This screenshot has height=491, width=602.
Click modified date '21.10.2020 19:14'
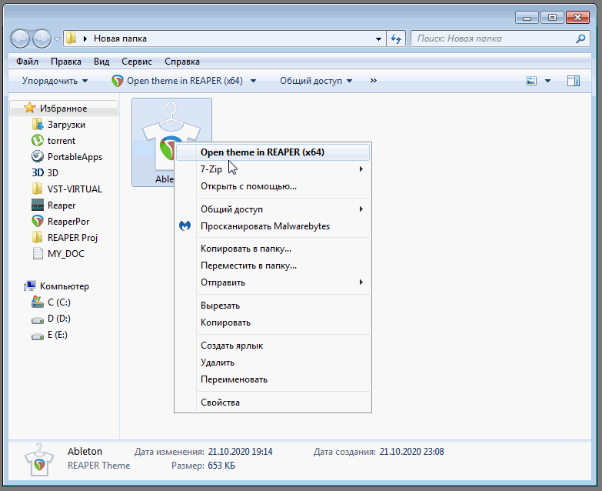[x=241, y=452]
